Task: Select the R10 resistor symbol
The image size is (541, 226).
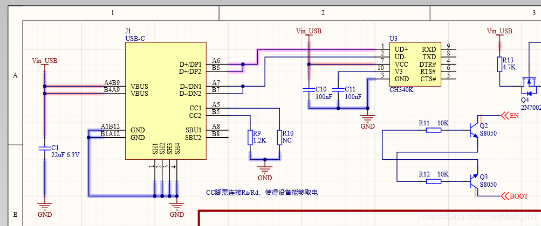Action: coord(279,137)
